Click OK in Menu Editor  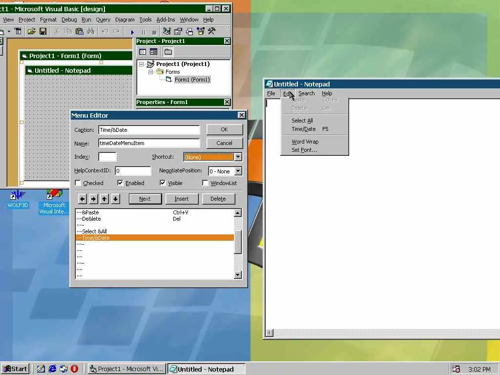coord(225,129)
